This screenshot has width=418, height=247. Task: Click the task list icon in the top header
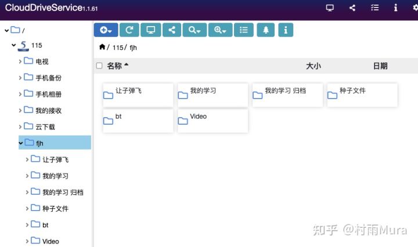(375, 8)
